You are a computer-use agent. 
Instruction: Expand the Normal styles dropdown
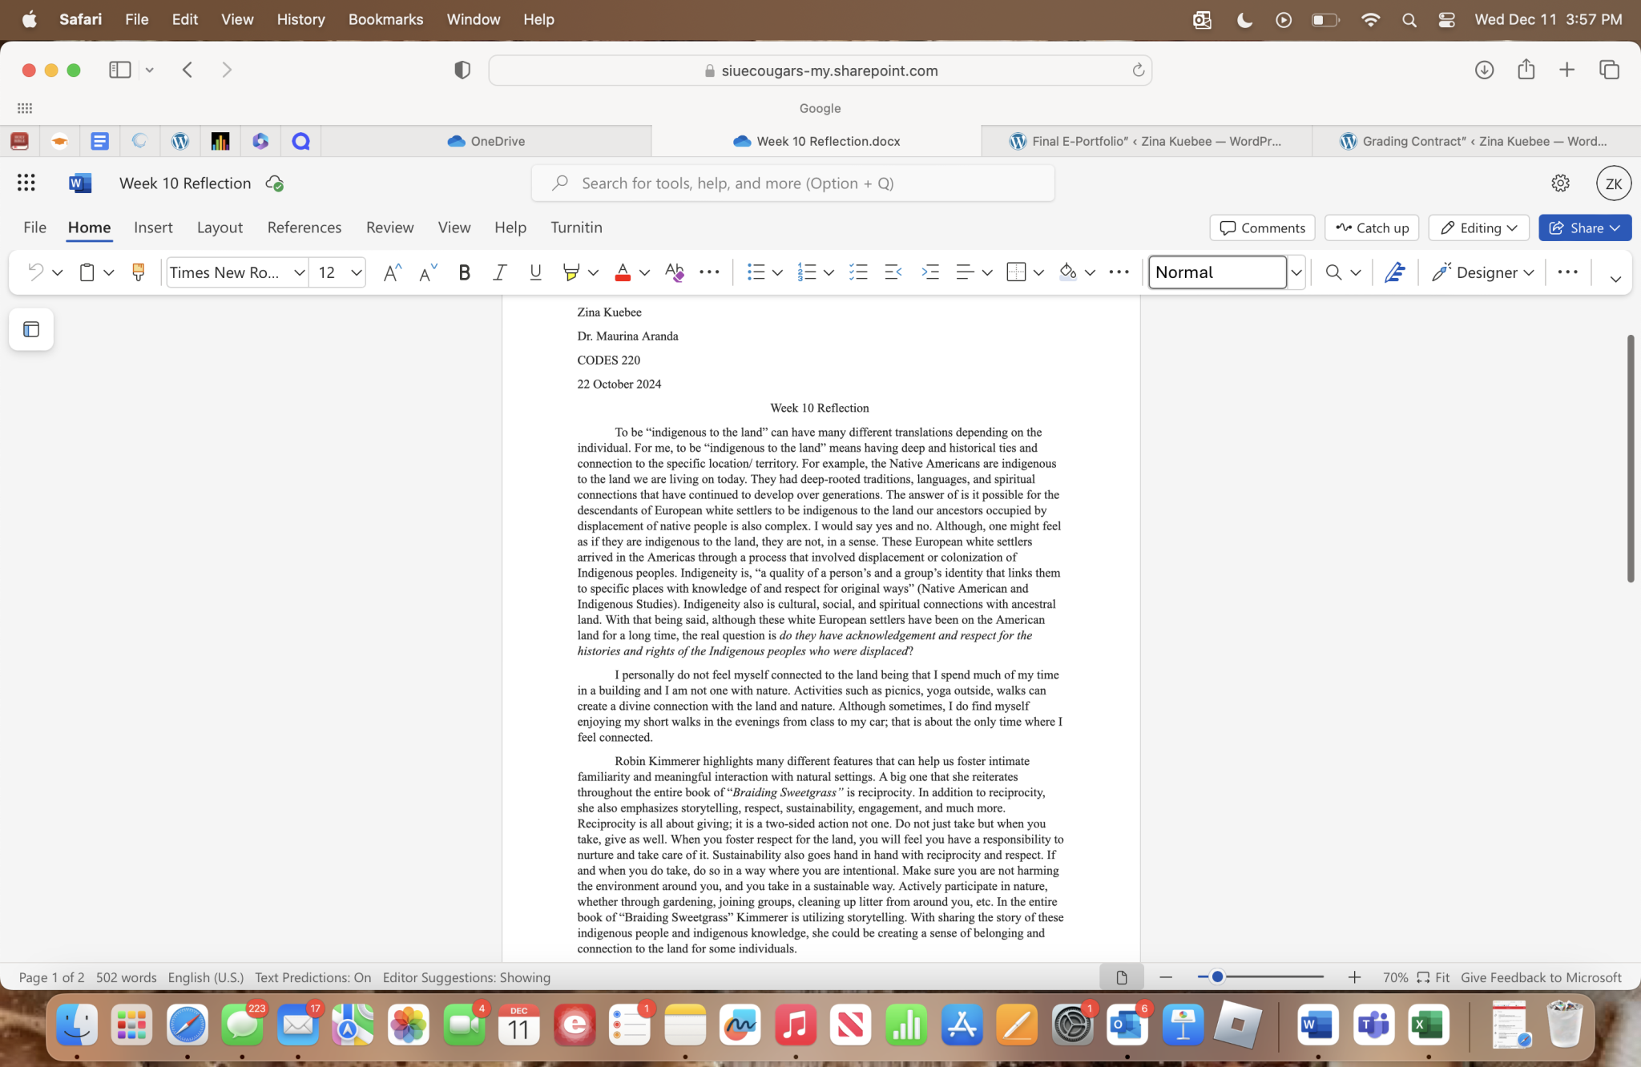click(1296, 272)
